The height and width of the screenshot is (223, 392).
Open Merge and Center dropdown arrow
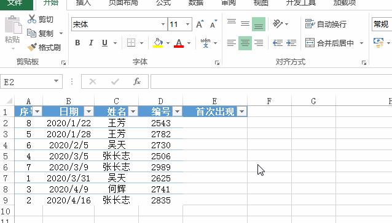(361, 43)
